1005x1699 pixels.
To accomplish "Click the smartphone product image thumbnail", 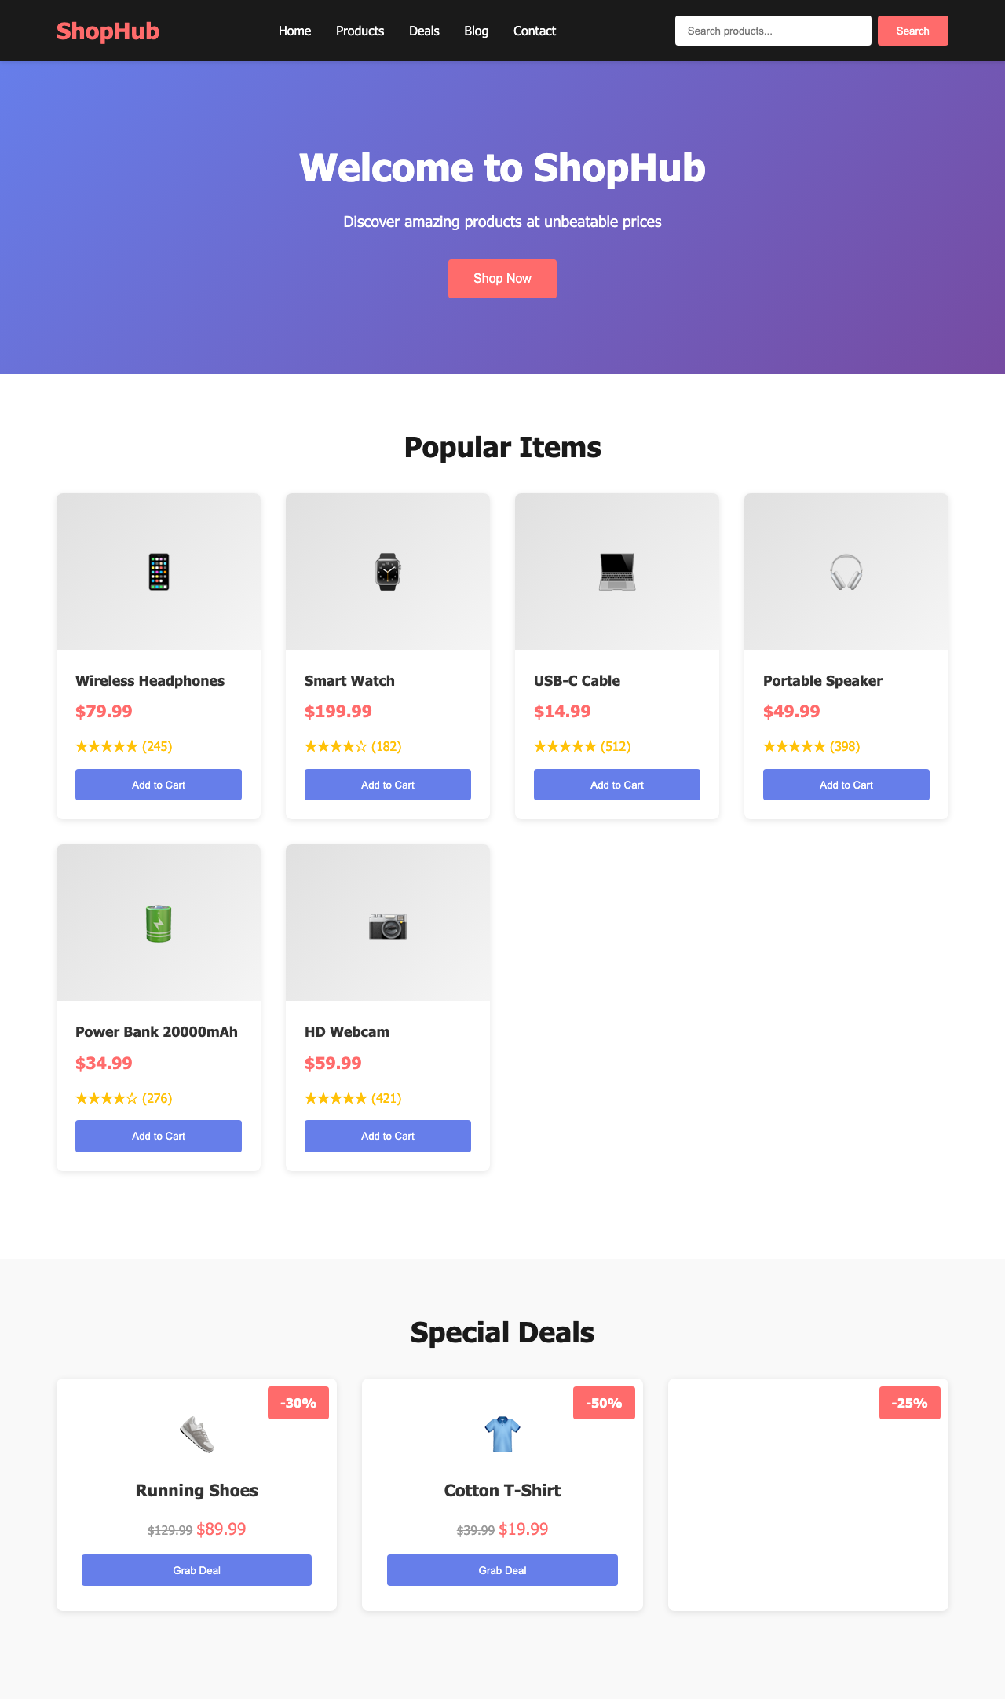I will coord(158,571).
